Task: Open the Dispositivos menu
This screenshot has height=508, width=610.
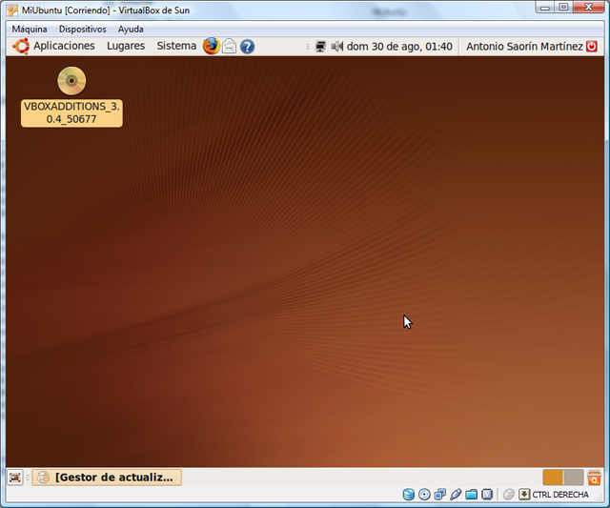Action: [x=82, y=29]
